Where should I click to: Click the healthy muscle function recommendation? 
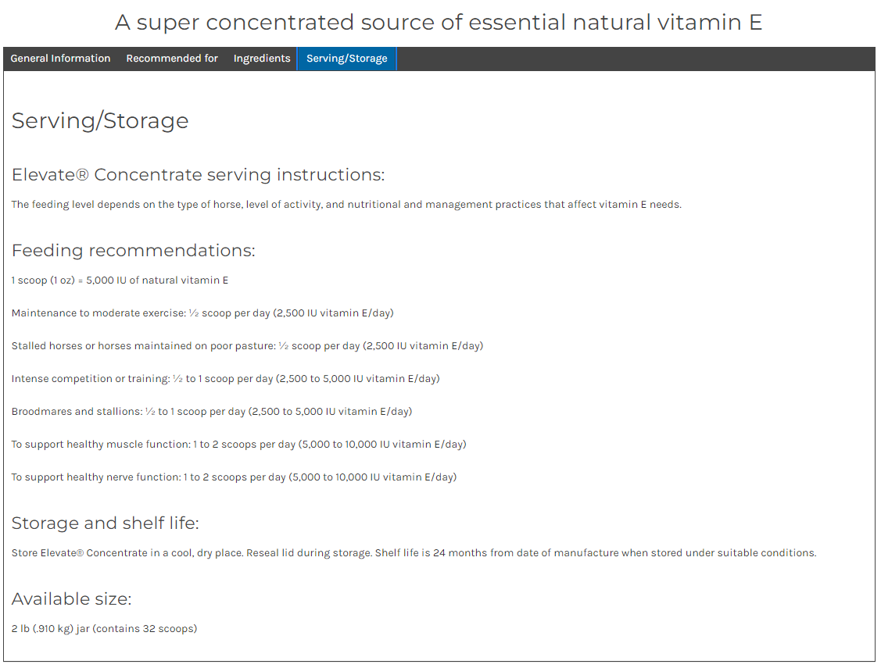coord(238,445)
